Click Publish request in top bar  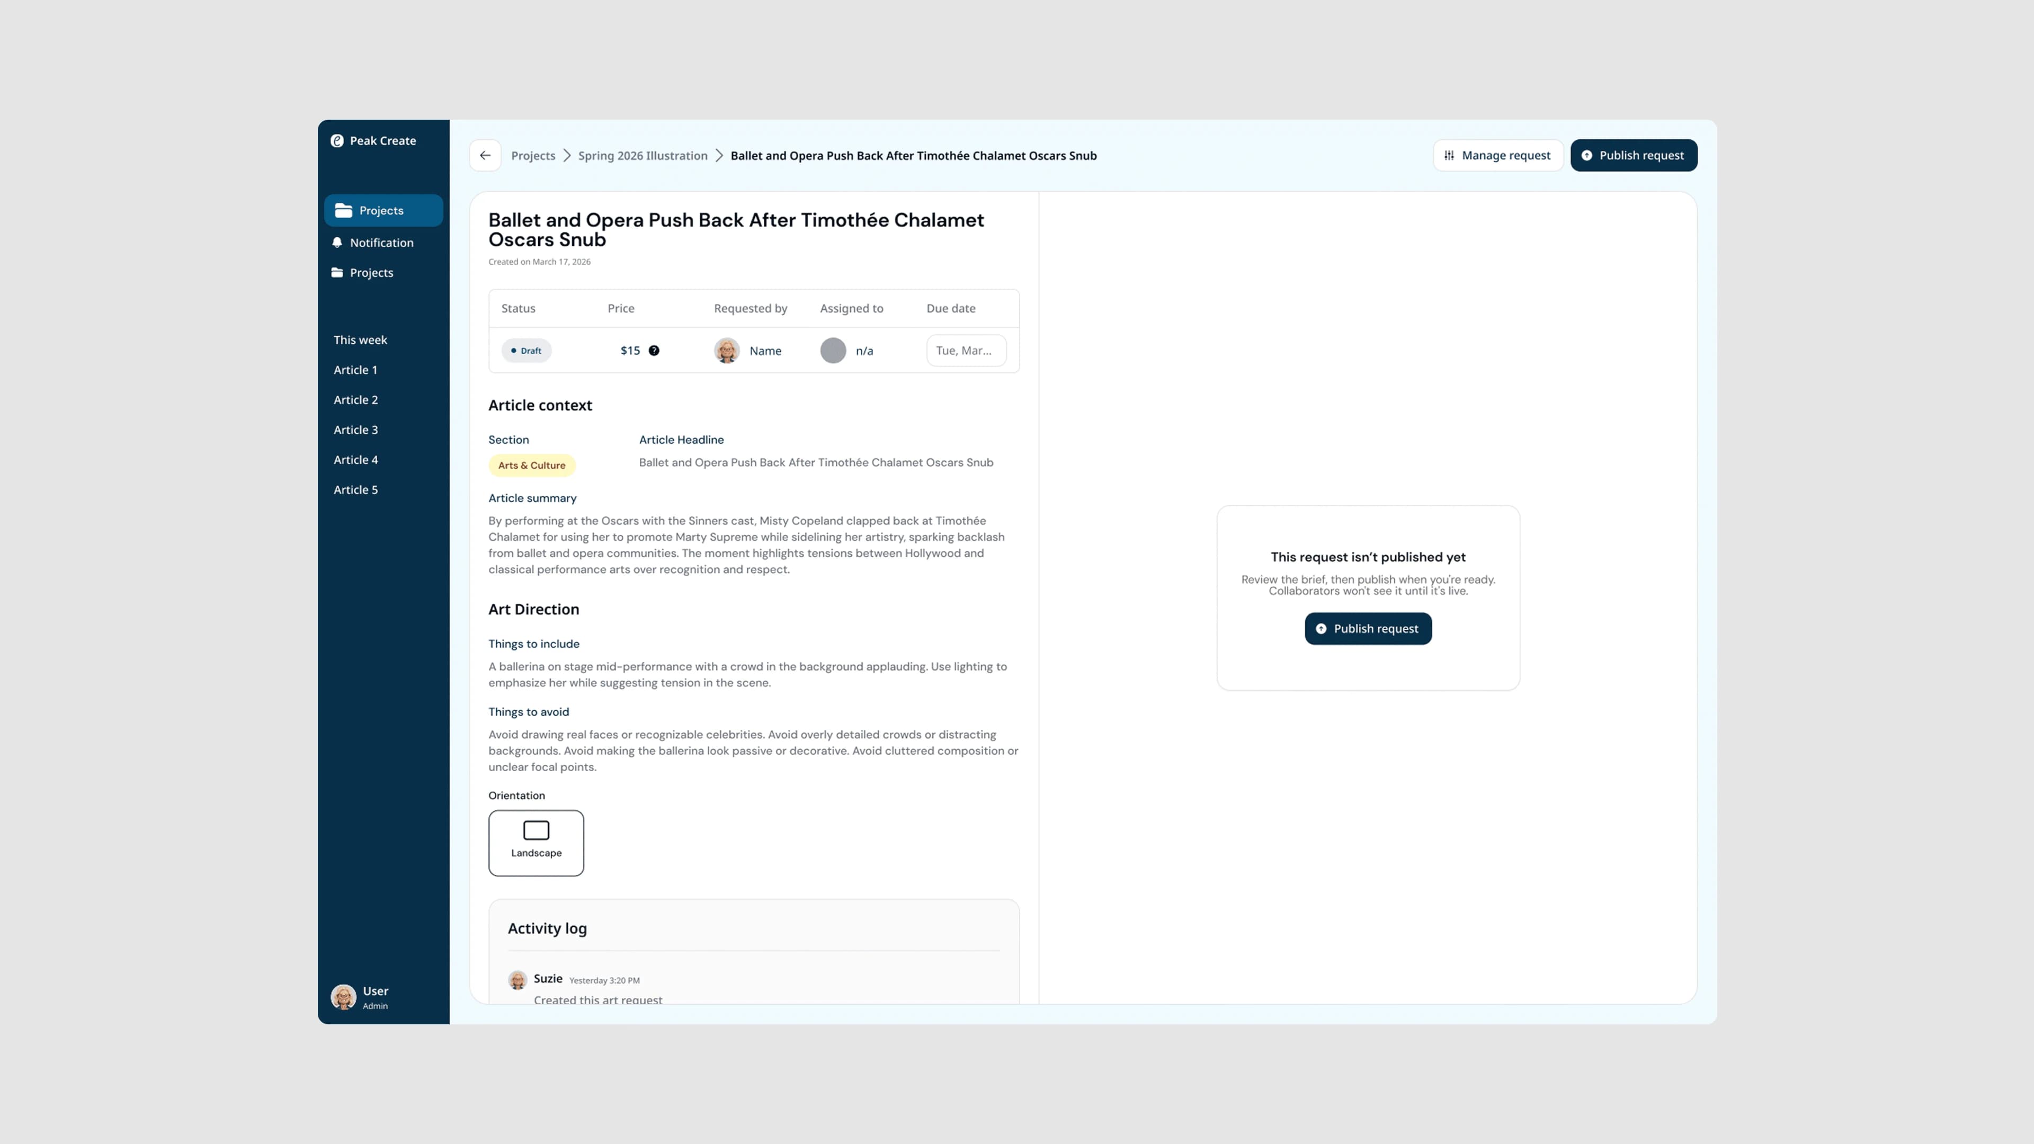pos(1634,156)
